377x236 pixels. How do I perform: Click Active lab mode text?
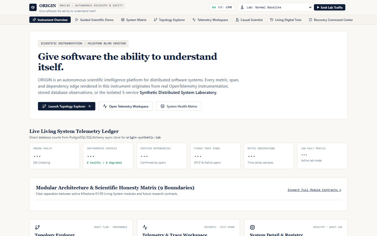point(312,161)
